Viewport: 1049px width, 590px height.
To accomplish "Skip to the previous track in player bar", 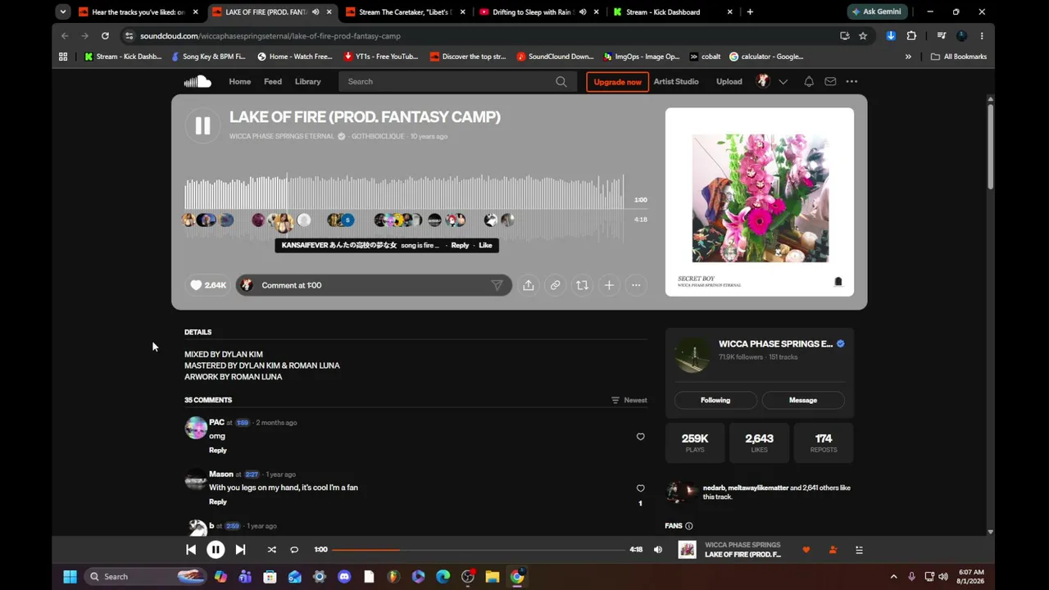I will tap(191, 550).
